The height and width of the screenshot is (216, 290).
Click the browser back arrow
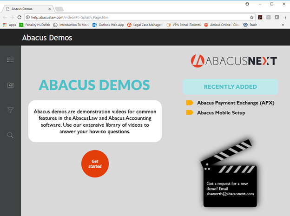5,17
